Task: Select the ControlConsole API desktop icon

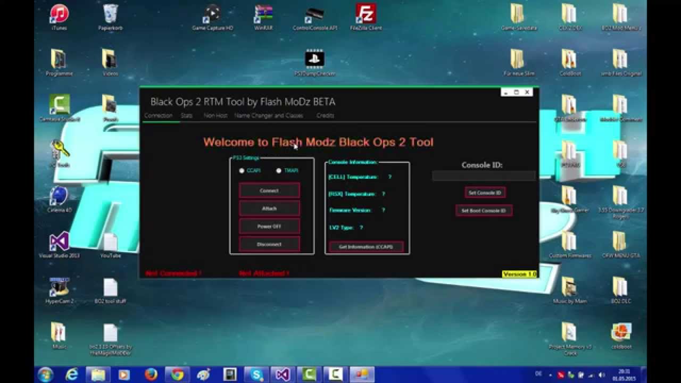Action: click(315, 18)
